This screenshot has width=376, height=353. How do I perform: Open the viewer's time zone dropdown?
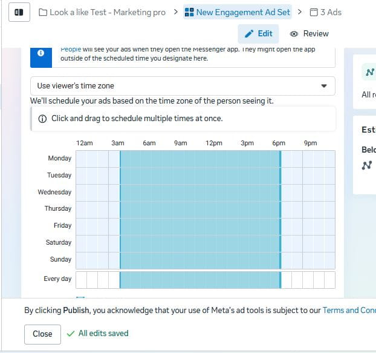pos(183,86)
